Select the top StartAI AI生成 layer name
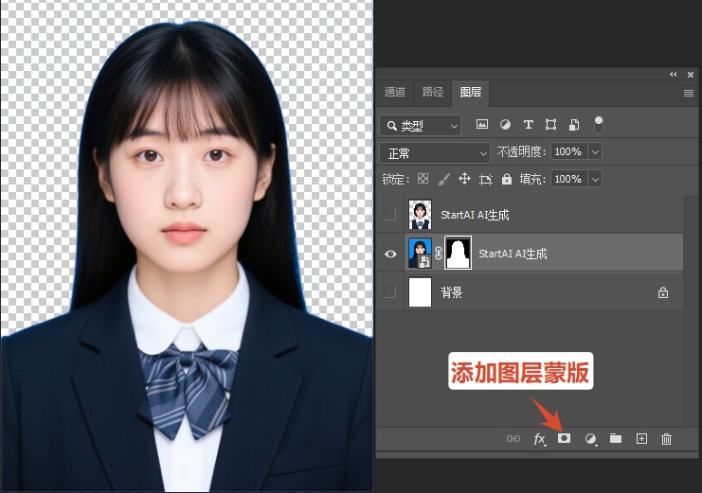The width and height of the screenshot is (702, 493). pyautogui.click(x=475, y=215)
